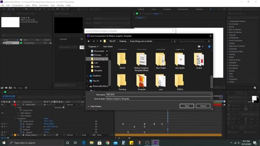
Task: Go up one folder level arrow
Action: tap(101, 41)
